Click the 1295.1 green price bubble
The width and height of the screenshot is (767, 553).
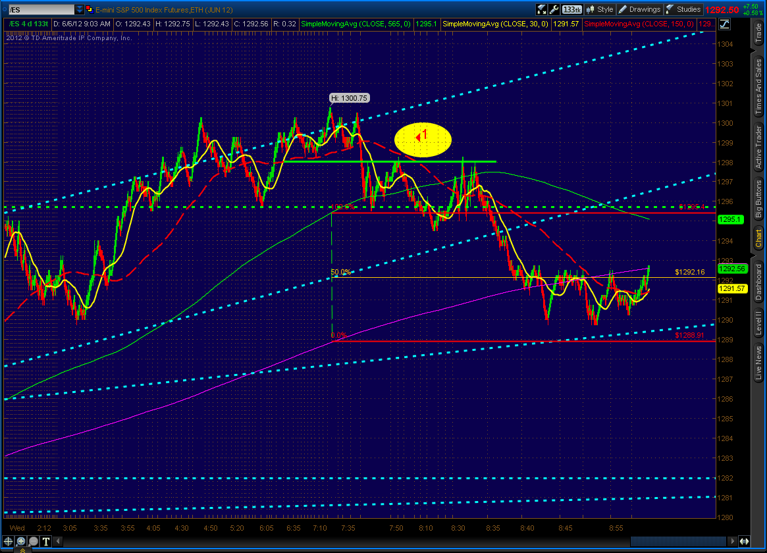pos(730,219)
